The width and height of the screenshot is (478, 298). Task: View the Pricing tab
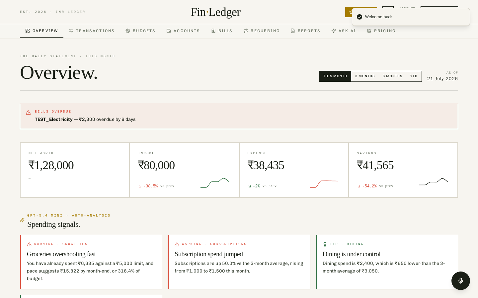(381, 31)
